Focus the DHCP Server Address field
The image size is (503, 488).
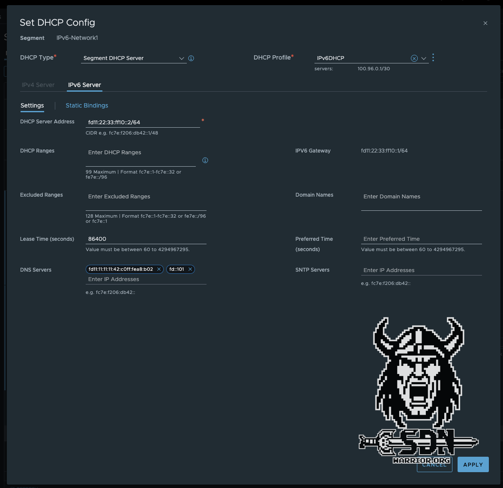(x=143, y=123)
